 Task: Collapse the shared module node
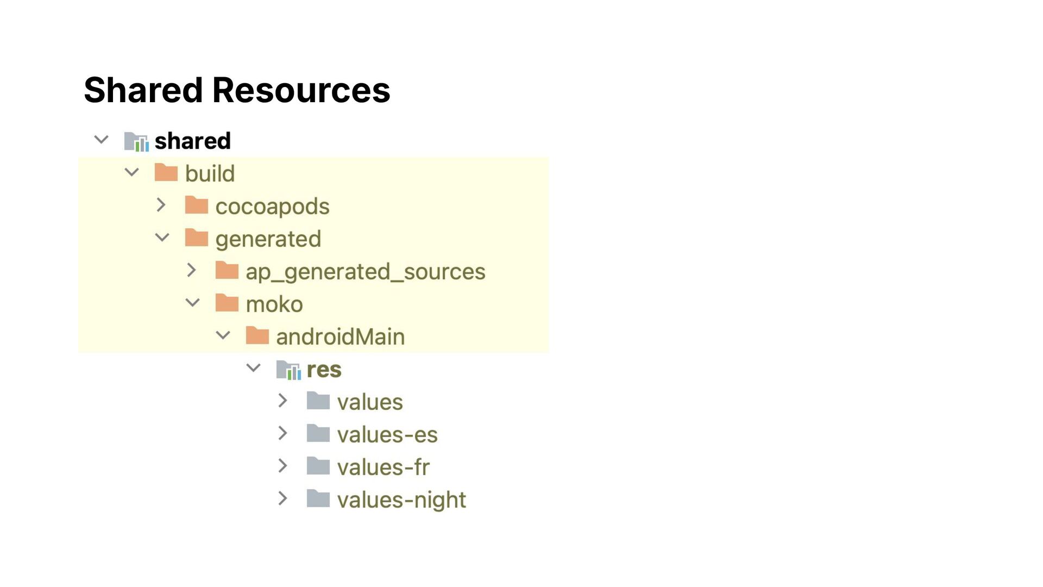tap(102, 140)
